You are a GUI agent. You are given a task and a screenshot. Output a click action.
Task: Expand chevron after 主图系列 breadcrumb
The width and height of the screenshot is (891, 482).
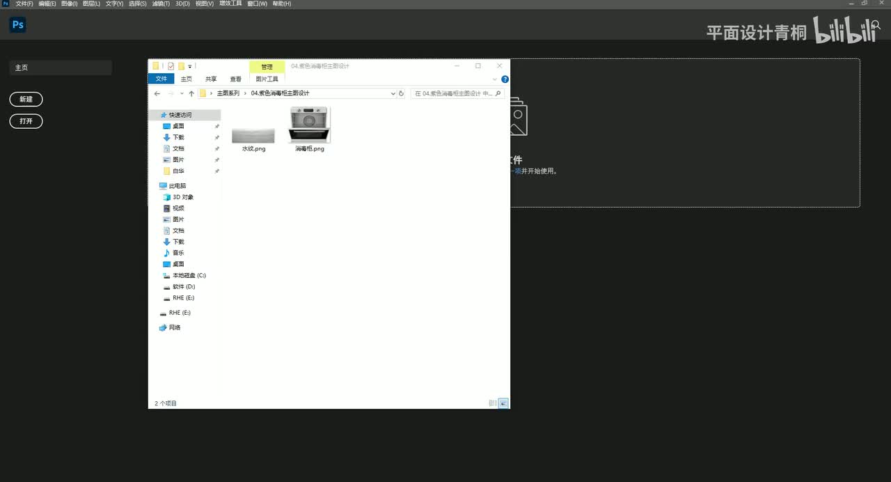pos(245,93)
